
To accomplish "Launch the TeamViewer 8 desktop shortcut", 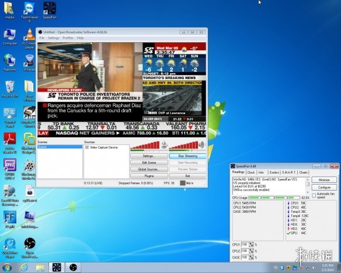I will [x=30, y=12].
